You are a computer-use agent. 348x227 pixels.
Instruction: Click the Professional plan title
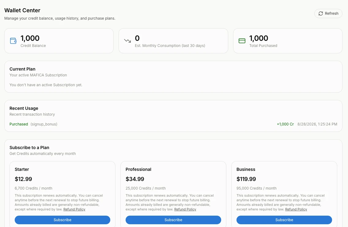coord(138,169)
